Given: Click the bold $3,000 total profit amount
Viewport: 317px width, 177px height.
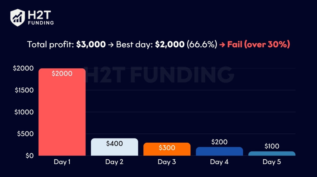Looking at the screenshot, I should click(91, 44).
